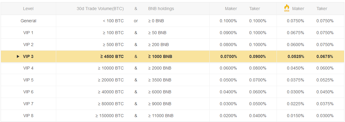Click the '≥ 3500 BNB' holdings cell
This screenshot has width=345, height=122.
tap(160, 80)
